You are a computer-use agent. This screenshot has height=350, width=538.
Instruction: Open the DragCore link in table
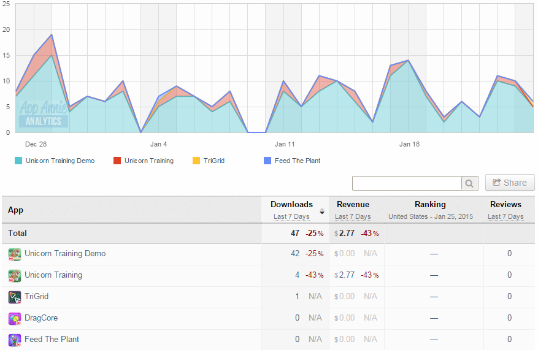(41, 318)
